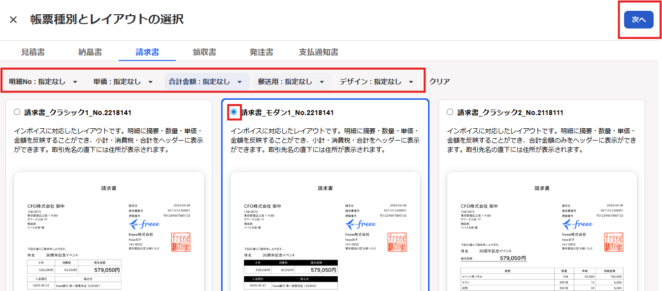662x291 pixels.
Task: Go to the 発注書 tab
Action: coord(262,52)
